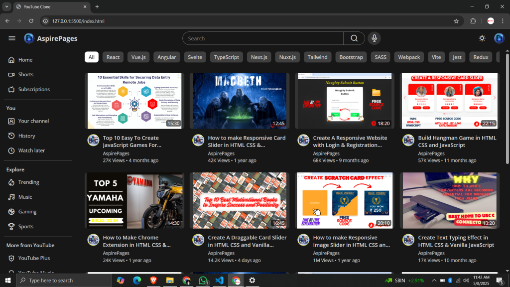
Task: Open Visual Studio Code from taskbar
Action: 220,280
